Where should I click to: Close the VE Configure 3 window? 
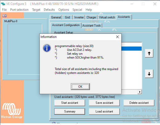[x=155, y=4]
